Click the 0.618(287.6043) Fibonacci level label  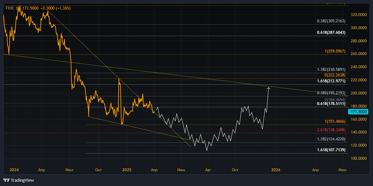coord(330,33)
